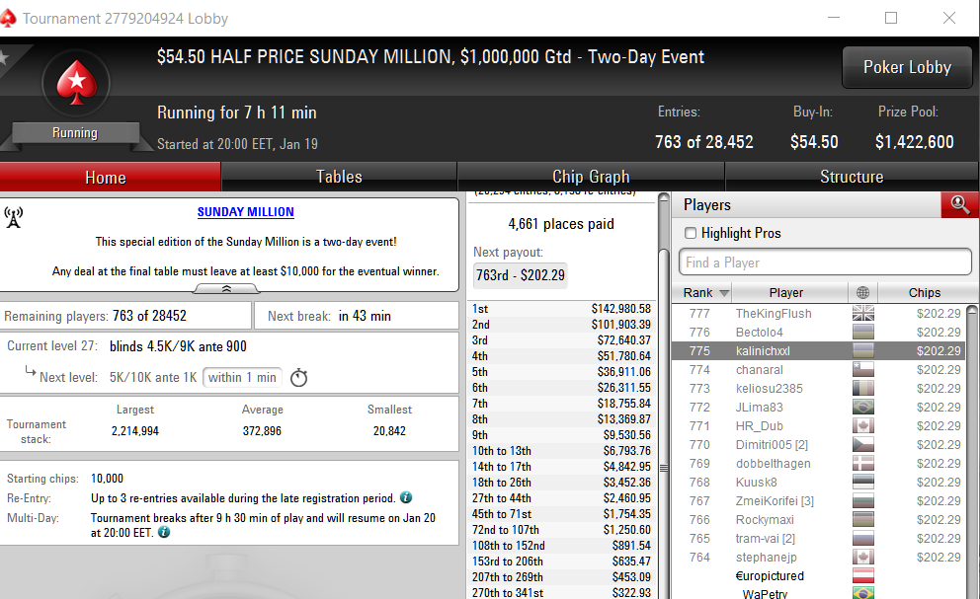Screen dimensions: 980x599
Task: Switch to the Structure tab
Action: pos(852,177)
